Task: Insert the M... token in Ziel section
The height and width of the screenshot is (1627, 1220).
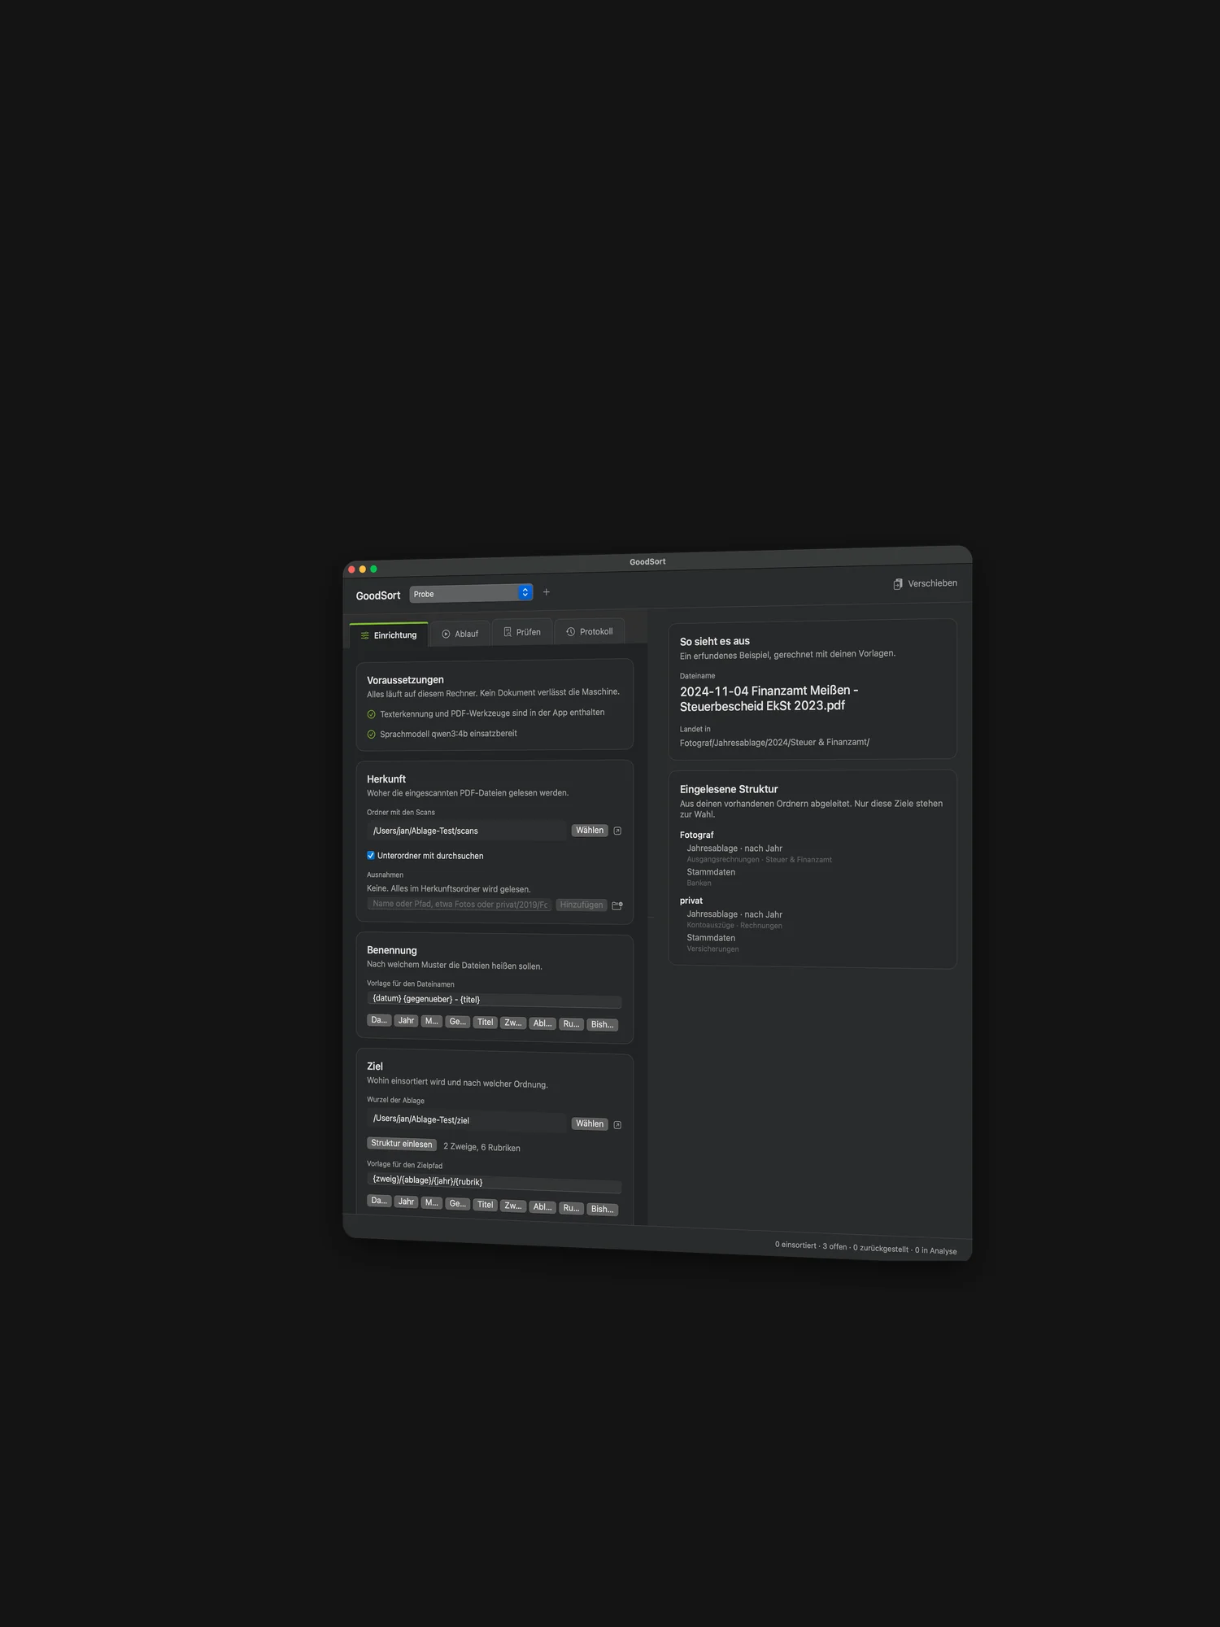Action: [432, 1202]
